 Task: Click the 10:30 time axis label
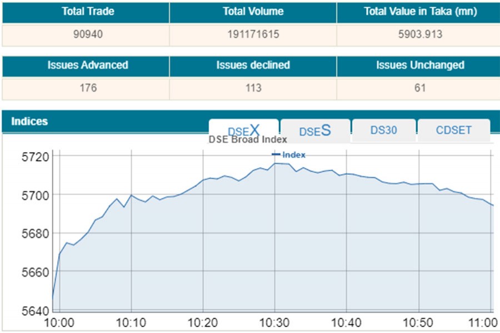coord(274,323)
